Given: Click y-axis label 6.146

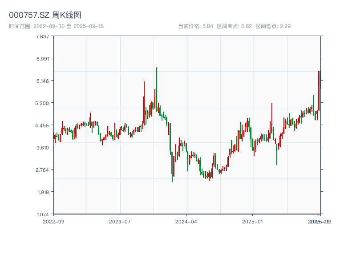Looking at the screenshot, I should point(42,81).
